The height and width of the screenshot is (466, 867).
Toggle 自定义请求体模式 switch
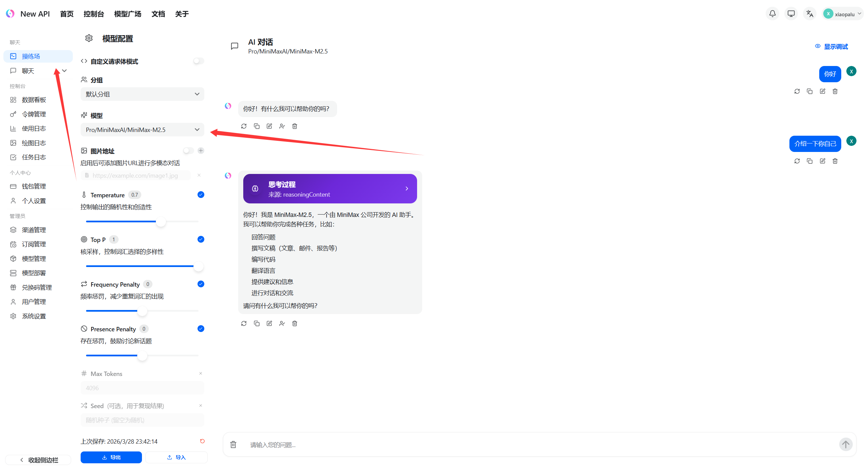[x=199, y=61]
